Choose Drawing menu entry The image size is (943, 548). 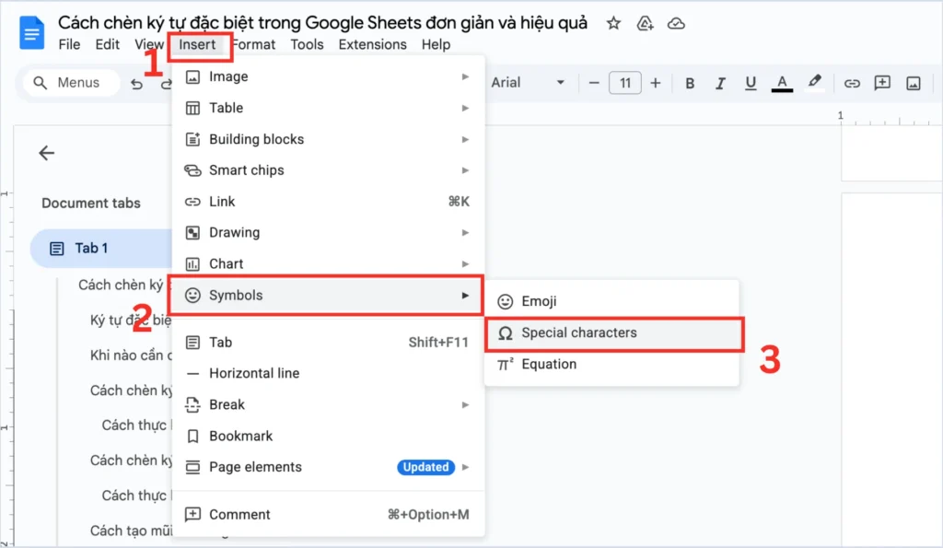(328, 232)
